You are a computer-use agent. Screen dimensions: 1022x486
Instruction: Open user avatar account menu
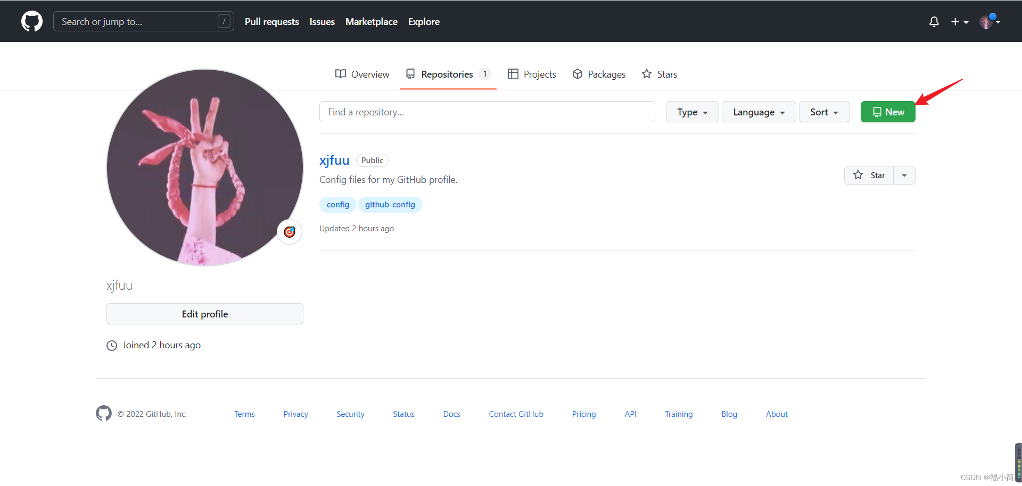[x=990, y=22]
